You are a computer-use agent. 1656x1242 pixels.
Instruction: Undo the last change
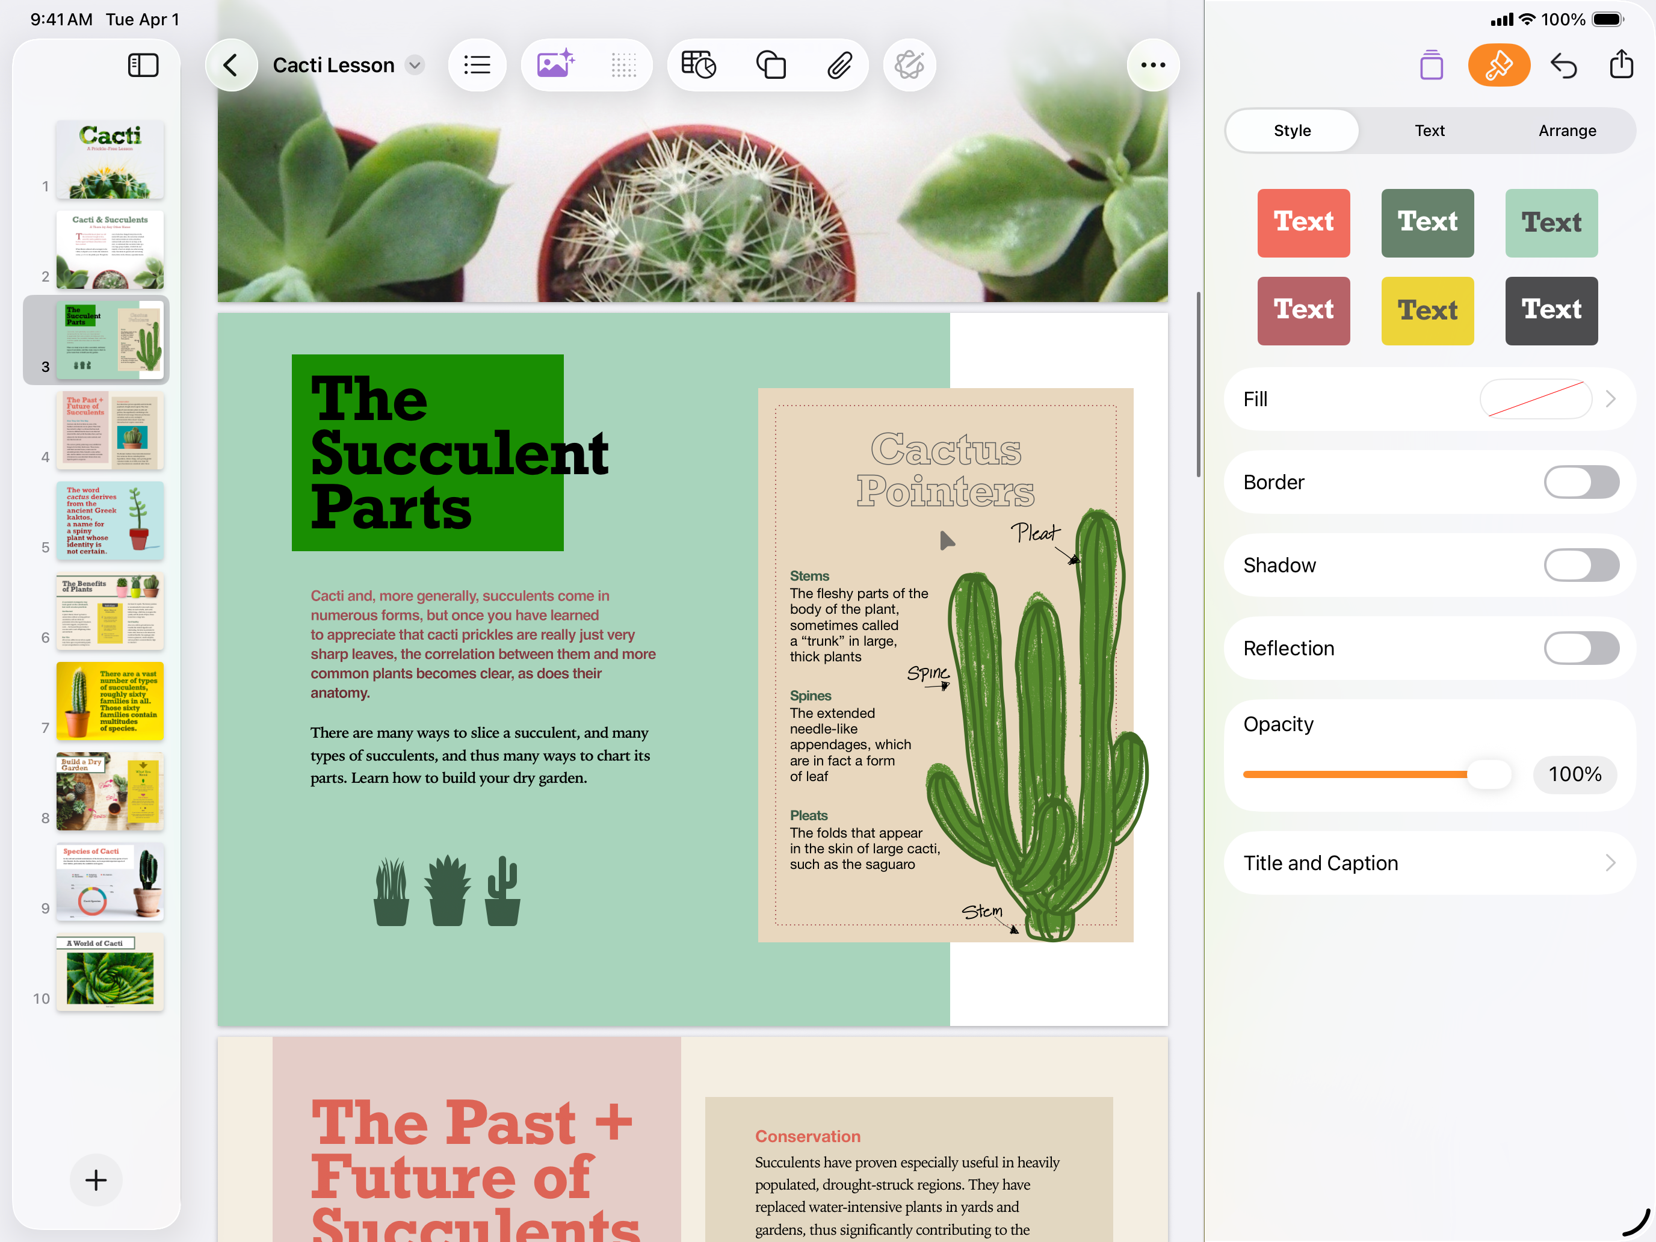[x=1565, y=65]
